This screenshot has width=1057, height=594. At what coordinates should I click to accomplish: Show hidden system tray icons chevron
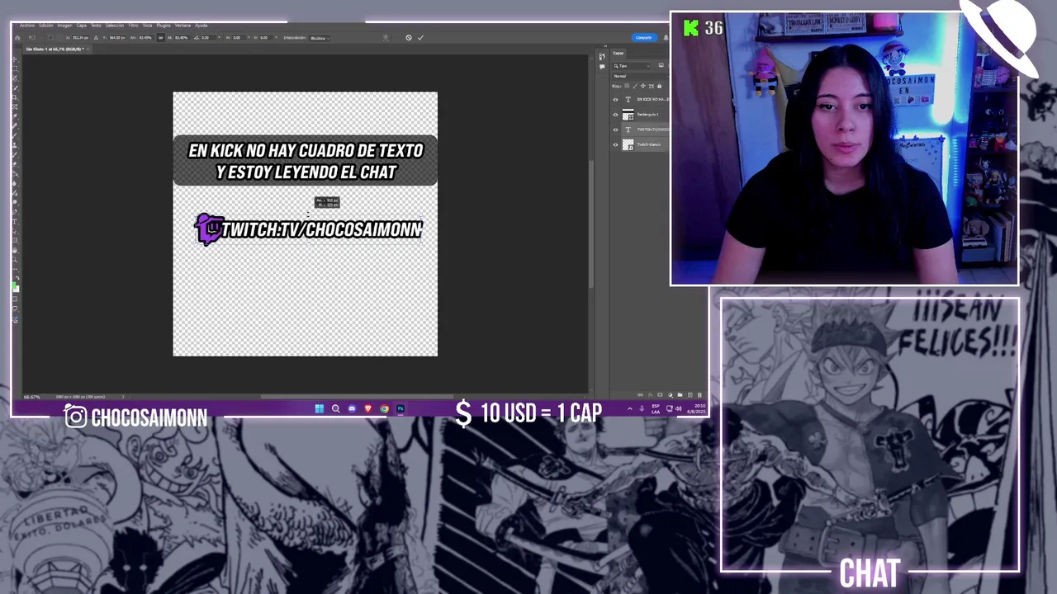pyautogui.click(x=630, y=408)
